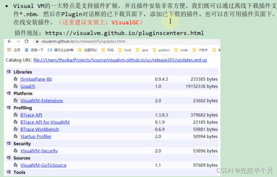
Task: Open the BTrace API plugin link
Action: pos(31,115)
